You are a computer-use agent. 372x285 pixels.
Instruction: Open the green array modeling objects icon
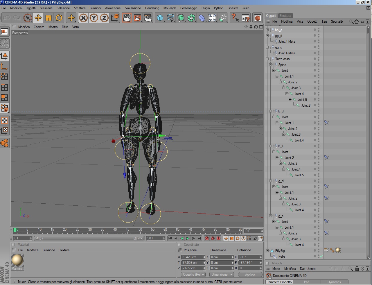pyautogui.click(x=191, y=18)
